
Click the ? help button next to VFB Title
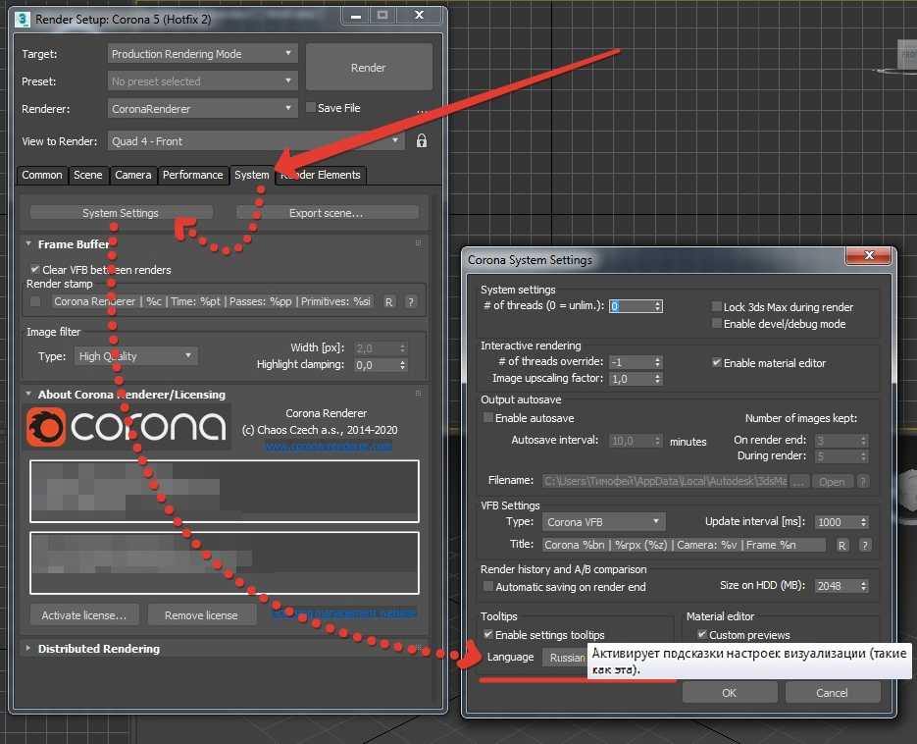click(x=865, y=545)
